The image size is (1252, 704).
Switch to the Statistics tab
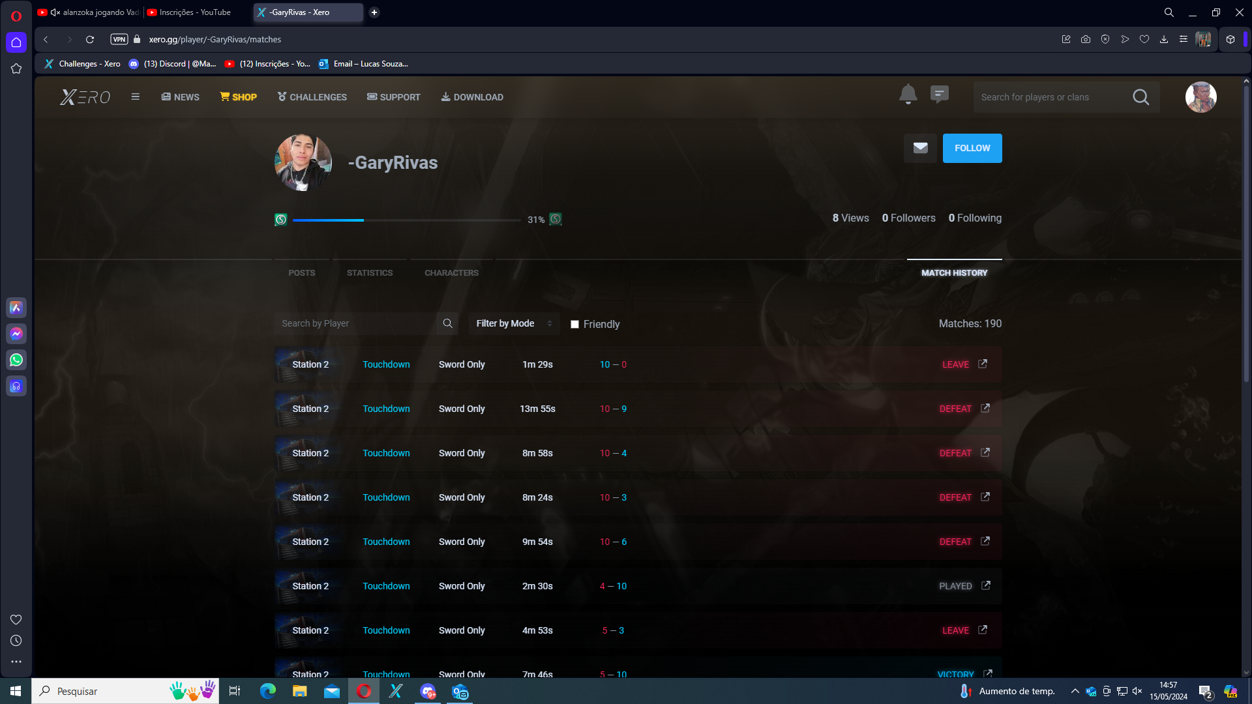point(369,273)
